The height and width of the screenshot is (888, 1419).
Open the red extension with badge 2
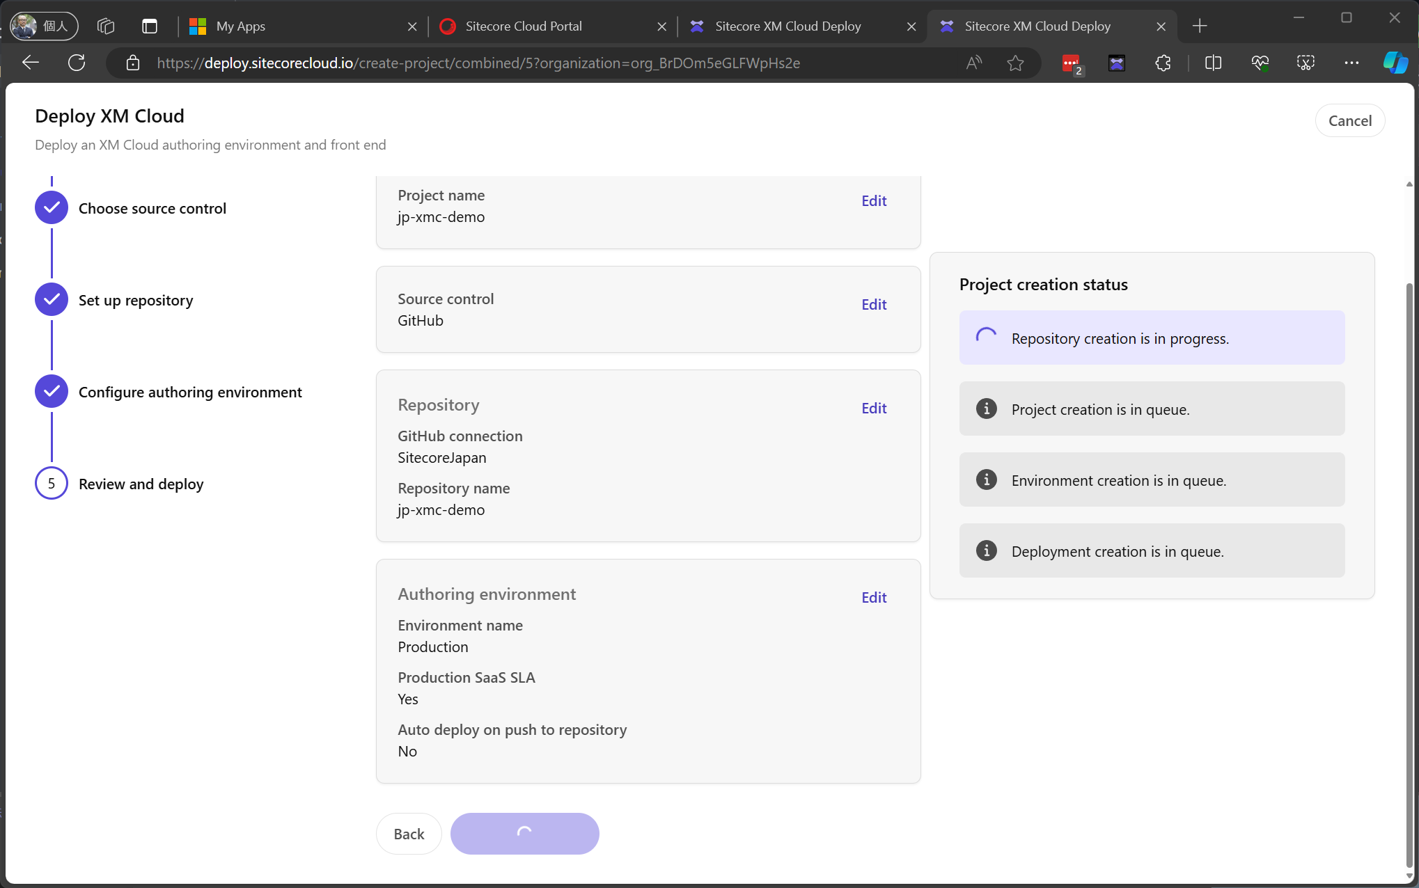(x=1071, y=63)
